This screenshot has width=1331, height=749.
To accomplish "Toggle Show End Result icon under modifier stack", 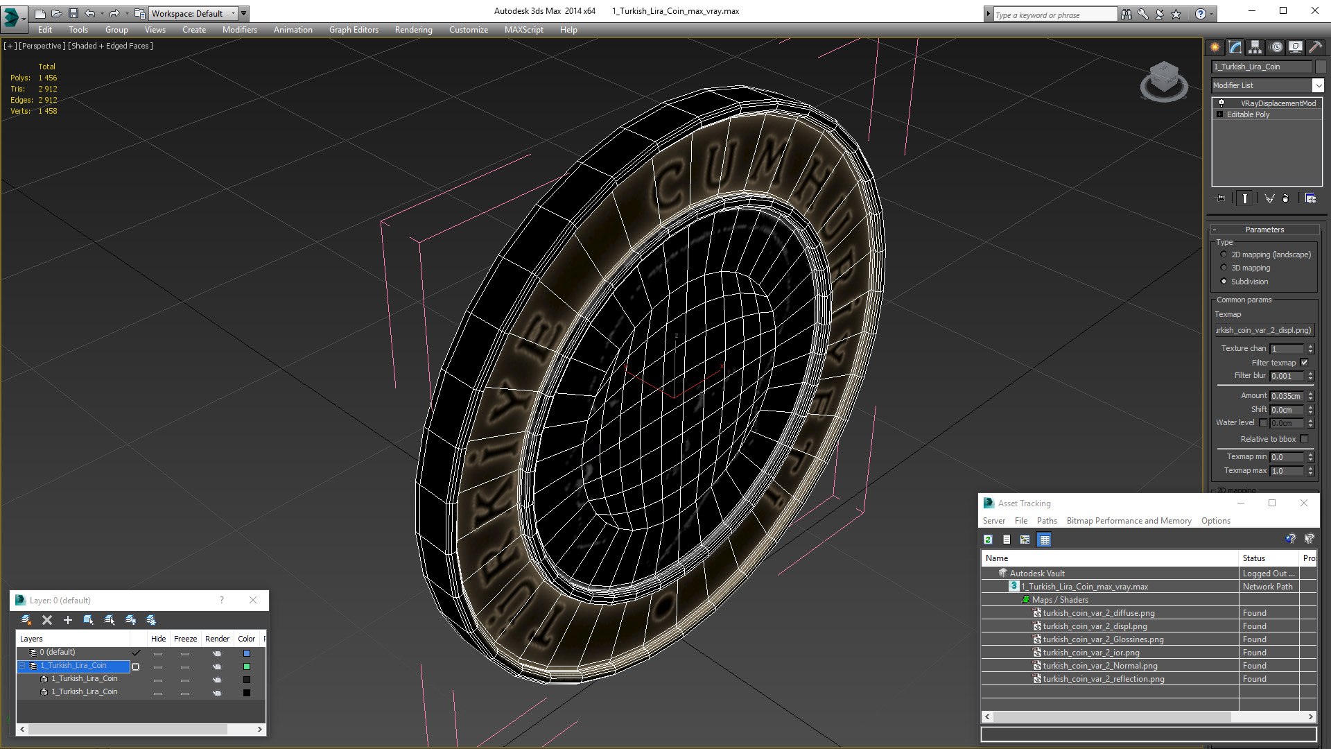I will point(1245,198).
